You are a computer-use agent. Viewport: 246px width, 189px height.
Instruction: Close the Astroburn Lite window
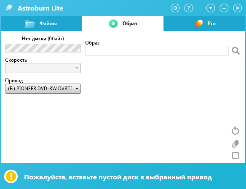(238, 8)
